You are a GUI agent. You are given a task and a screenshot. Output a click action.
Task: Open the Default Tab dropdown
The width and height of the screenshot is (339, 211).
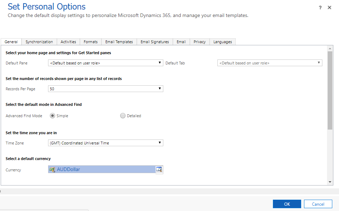pos(269,63)
